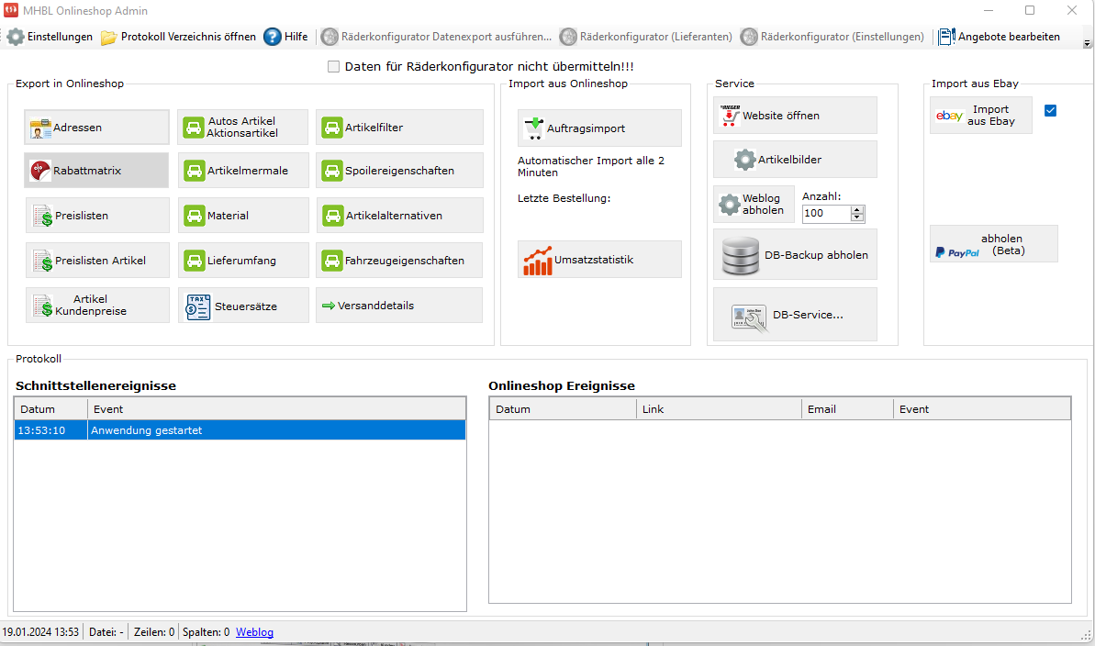
Task: Click into the Anzahl number field
Action: (x=825, y=214)
